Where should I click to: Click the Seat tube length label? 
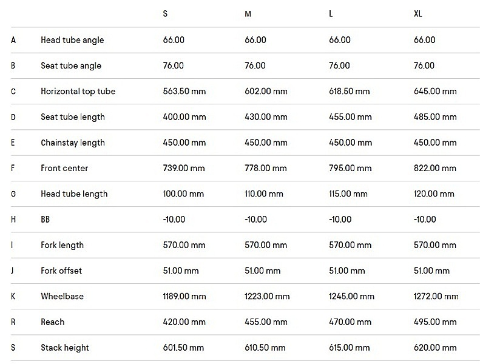click(x=73, y=117)
